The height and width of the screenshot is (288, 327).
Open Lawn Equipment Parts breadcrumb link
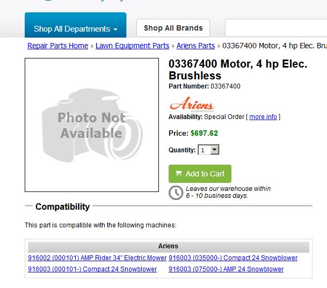(132, 46)
